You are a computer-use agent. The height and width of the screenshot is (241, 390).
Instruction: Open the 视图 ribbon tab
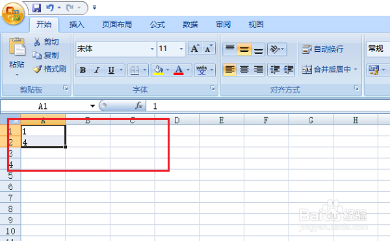tap(256, 25)
